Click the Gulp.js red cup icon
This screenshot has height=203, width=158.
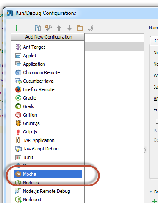[18, 132]
